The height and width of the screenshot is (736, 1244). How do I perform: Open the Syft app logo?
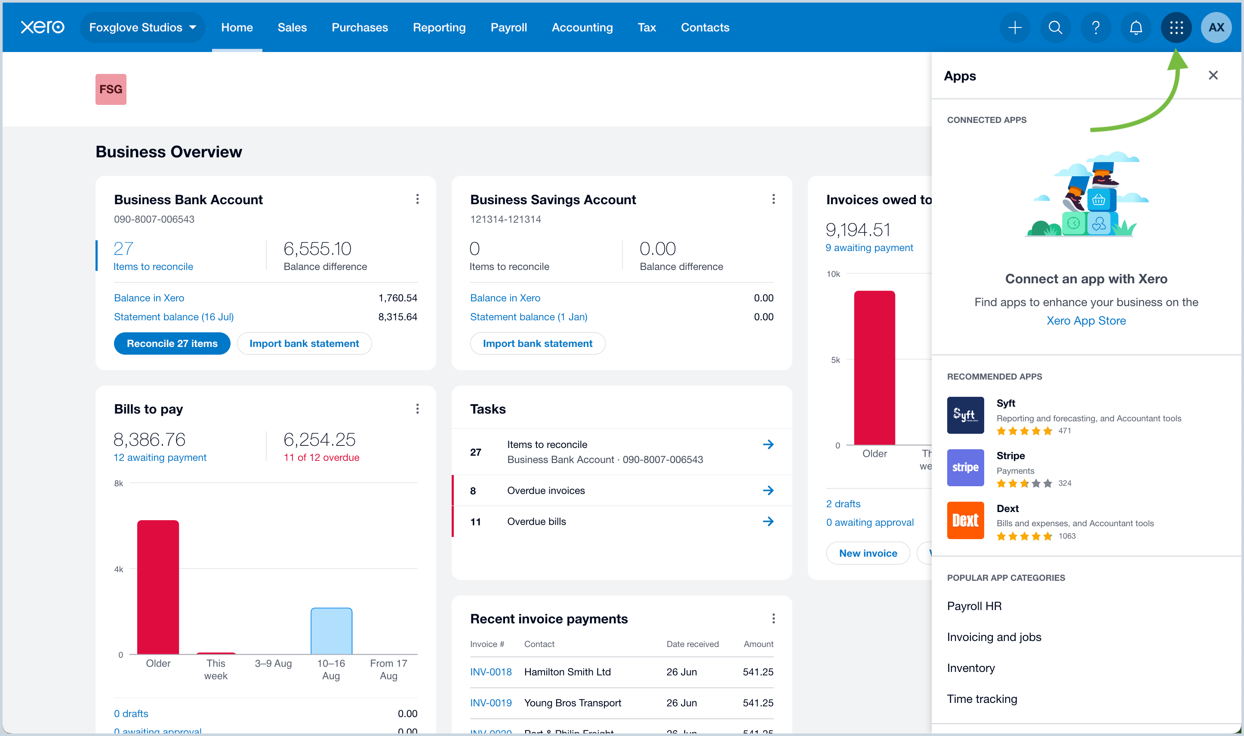coord(965,415)
